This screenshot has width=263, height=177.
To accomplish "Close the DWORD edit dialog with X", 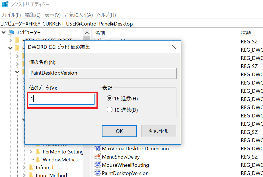I will click(174, 47).
